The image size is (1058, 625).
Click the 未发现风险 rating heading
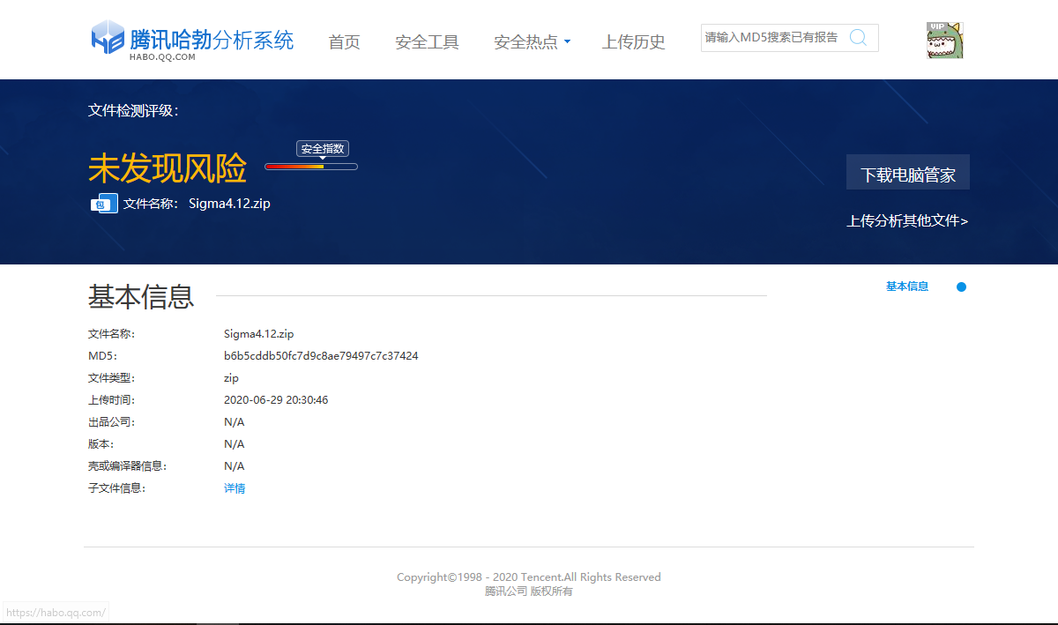pyautogui.click(x=168, y=168)
